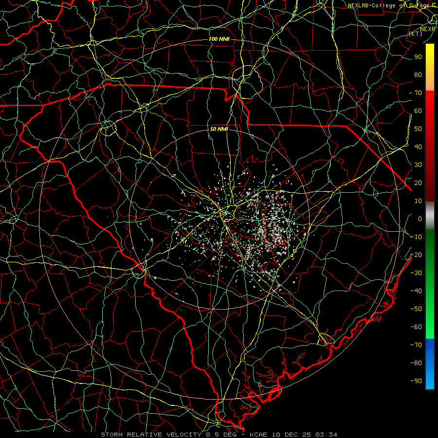Viewport: 438px width, 438px height.
Task: Click the NEXLAB-College of DuPage header text
Action: [x=392, y=5]
